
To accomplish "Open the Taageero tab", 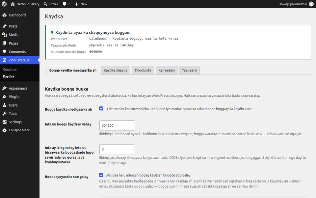I will (189, 70).
